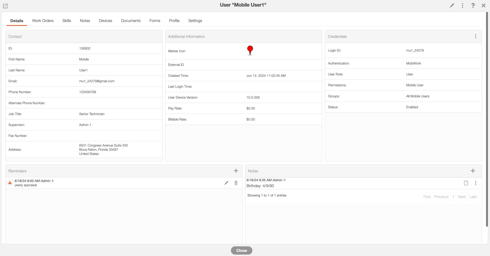Click the pop-out window icon
This screenshot has height=256, width=490.
(x=5, y=6)
